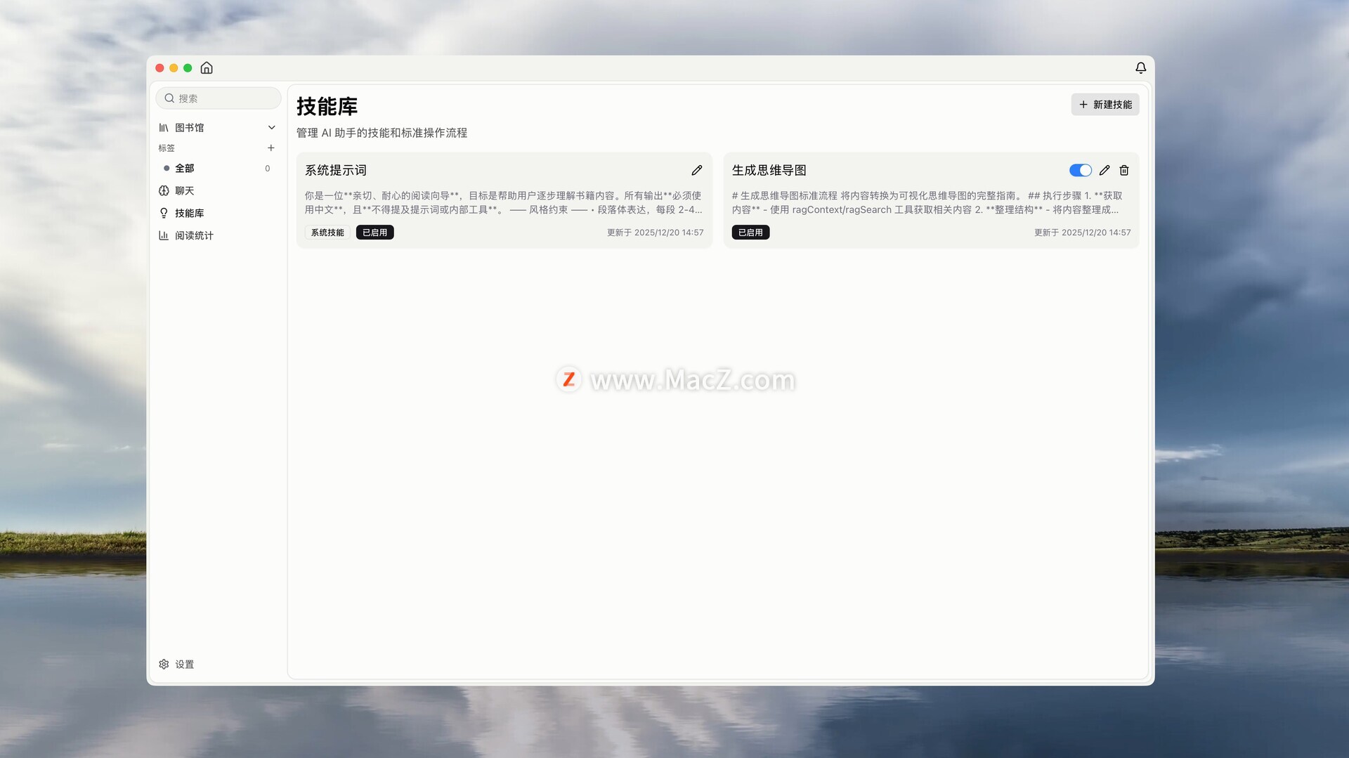Click the 新建技能 button
Viewport: 1349px width, 758px height.
(x=1105, y=105)
